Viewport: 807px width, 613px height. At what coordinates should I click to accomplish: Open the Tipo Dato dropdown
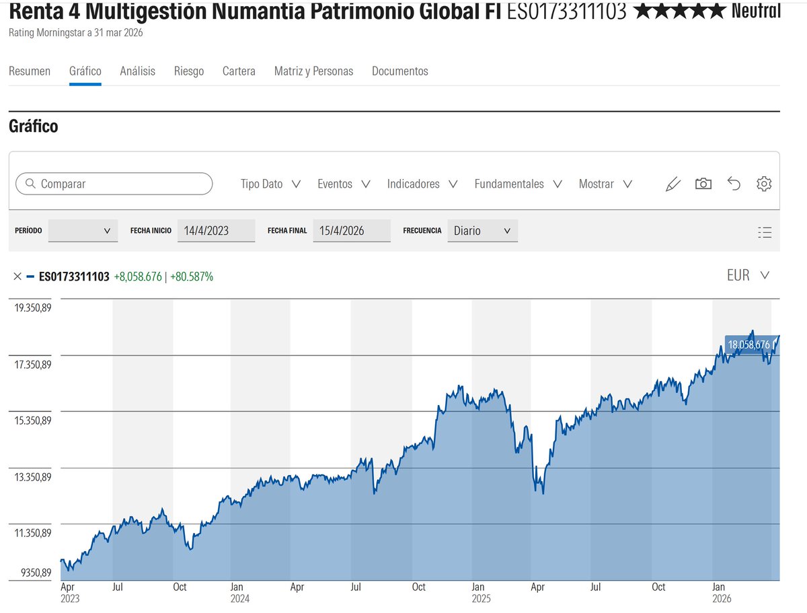[270, 184]
